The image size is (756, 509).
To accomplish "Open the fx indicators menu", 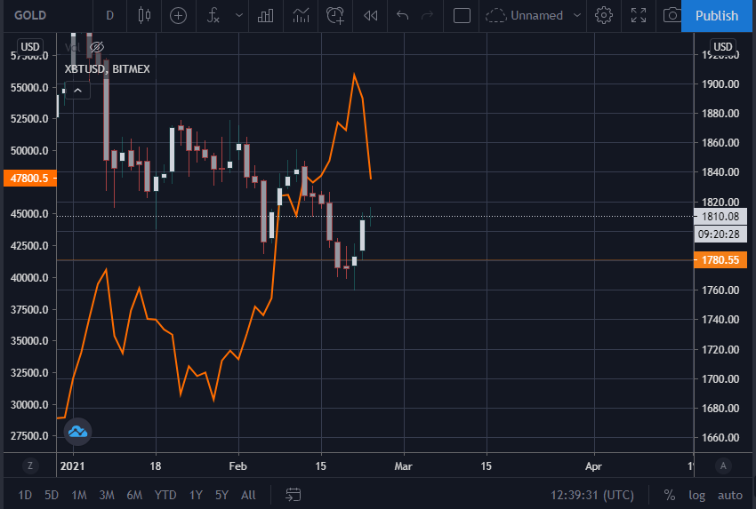I will 213,15.
